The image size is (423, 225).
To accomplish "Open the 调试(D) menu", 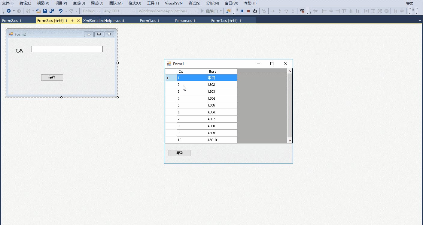I will (97, 3).
